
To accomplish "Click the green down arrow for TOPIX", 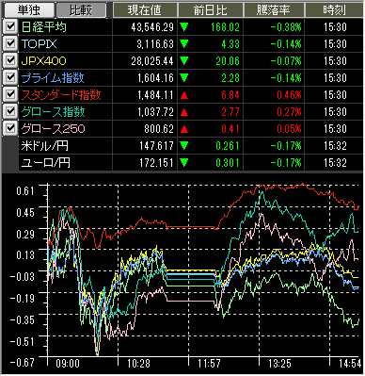I will coord(184,44).
